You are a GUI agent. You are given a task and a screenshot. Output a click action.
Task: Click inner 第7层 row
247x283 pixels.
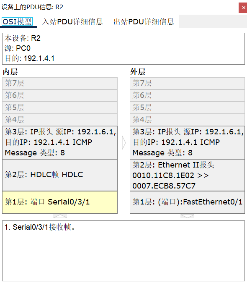pos(60,84)
